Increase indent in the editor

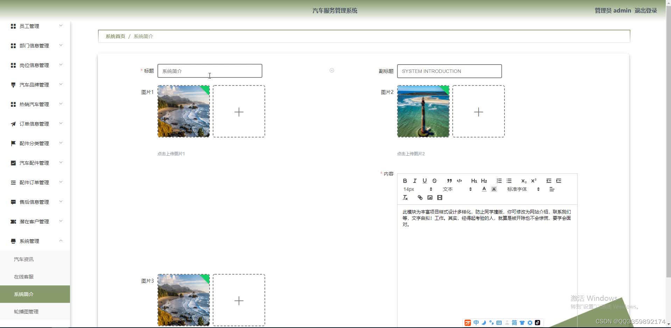558,181
